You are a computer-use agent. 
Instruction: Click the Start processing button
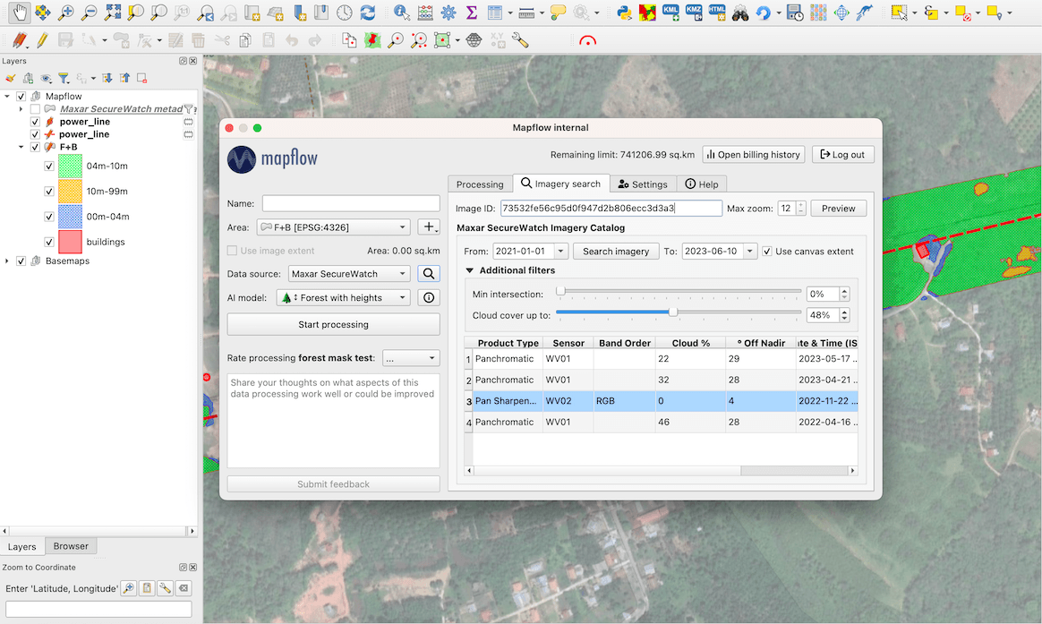tap(334, 324)
